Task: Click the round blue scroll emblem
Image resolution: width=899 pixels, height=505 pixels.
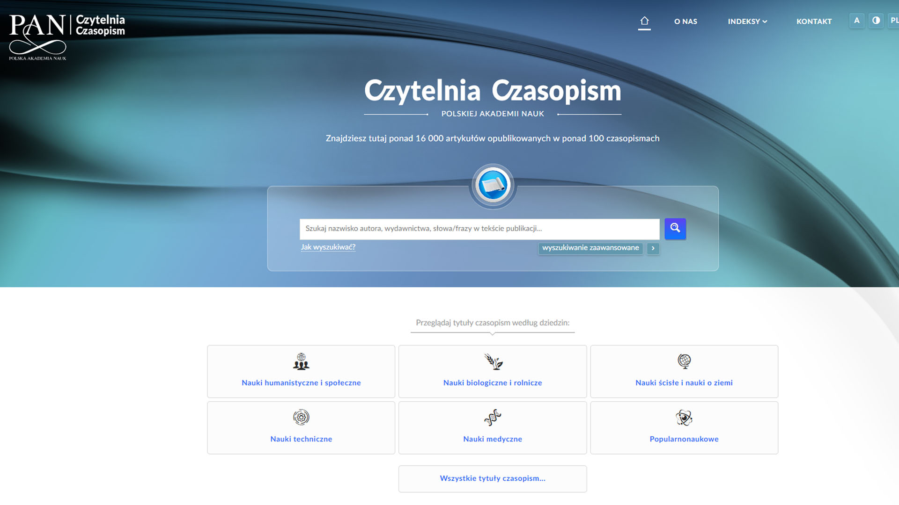Action: (493, 186)
